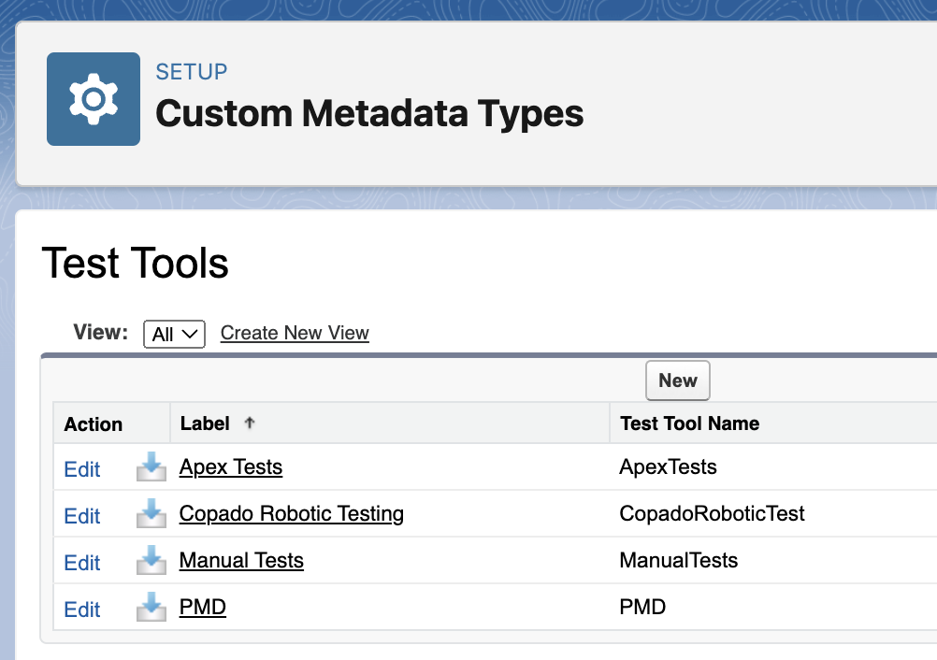Open the View dropdown set to All
The height and width of the screenshot is (660, 937).
[175, 334]
